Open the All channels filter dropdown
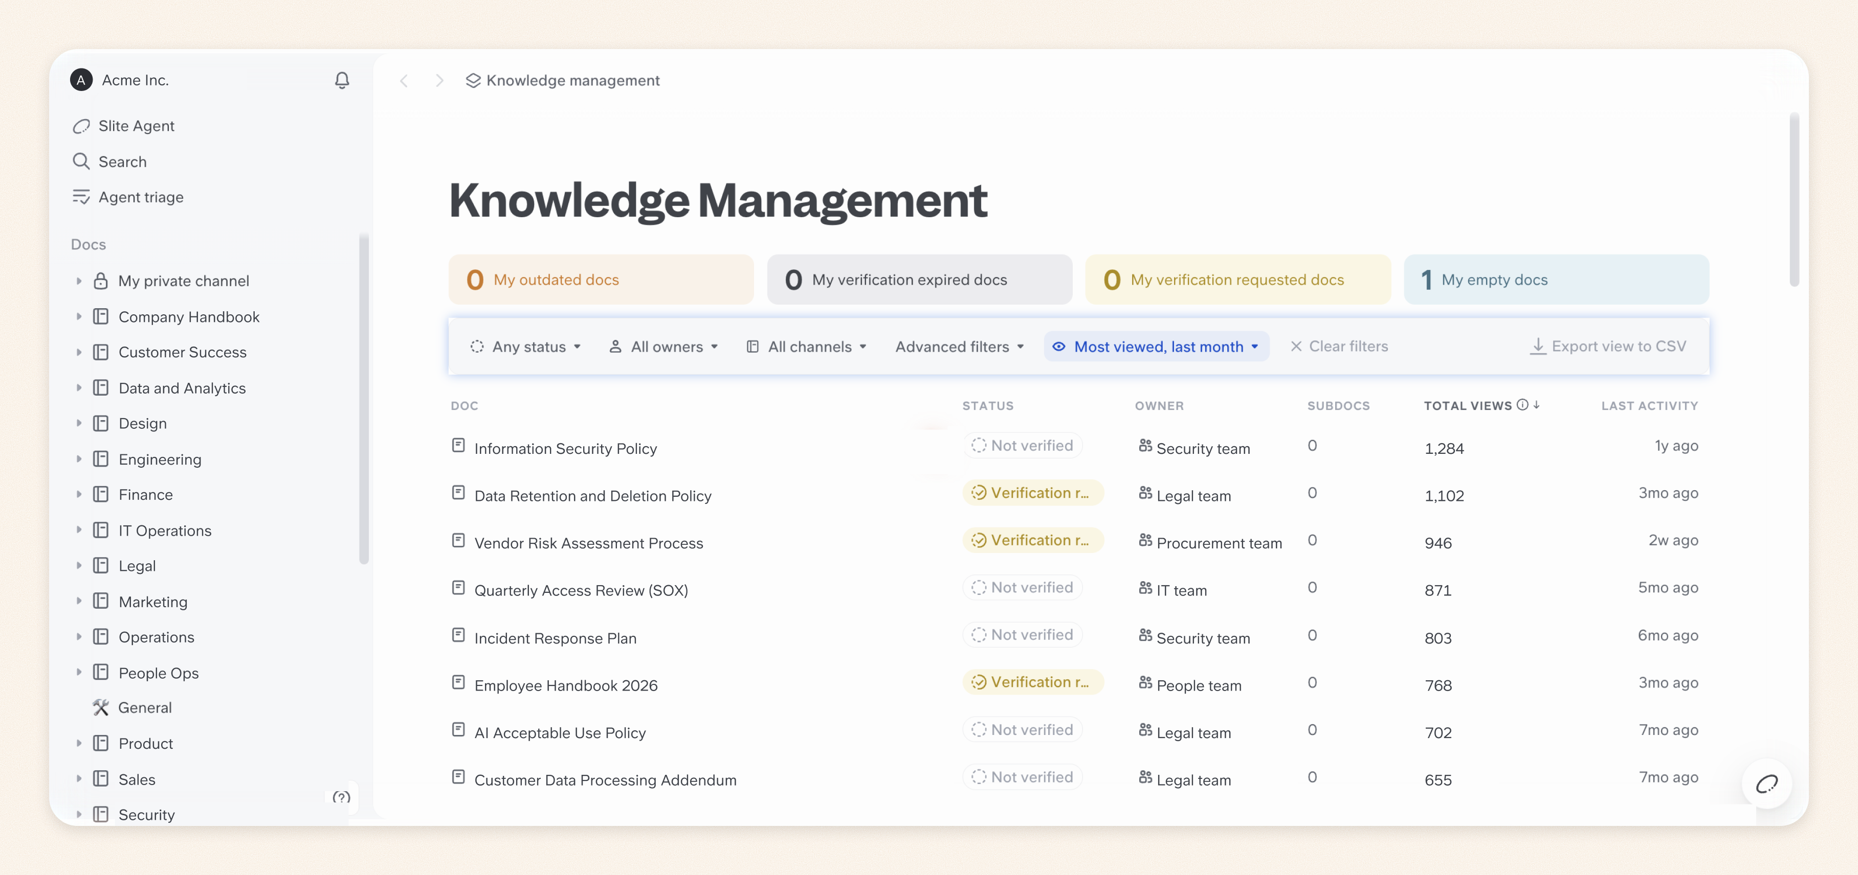The width and height of the screenshot is (1858, 875). tap(806, 347)
